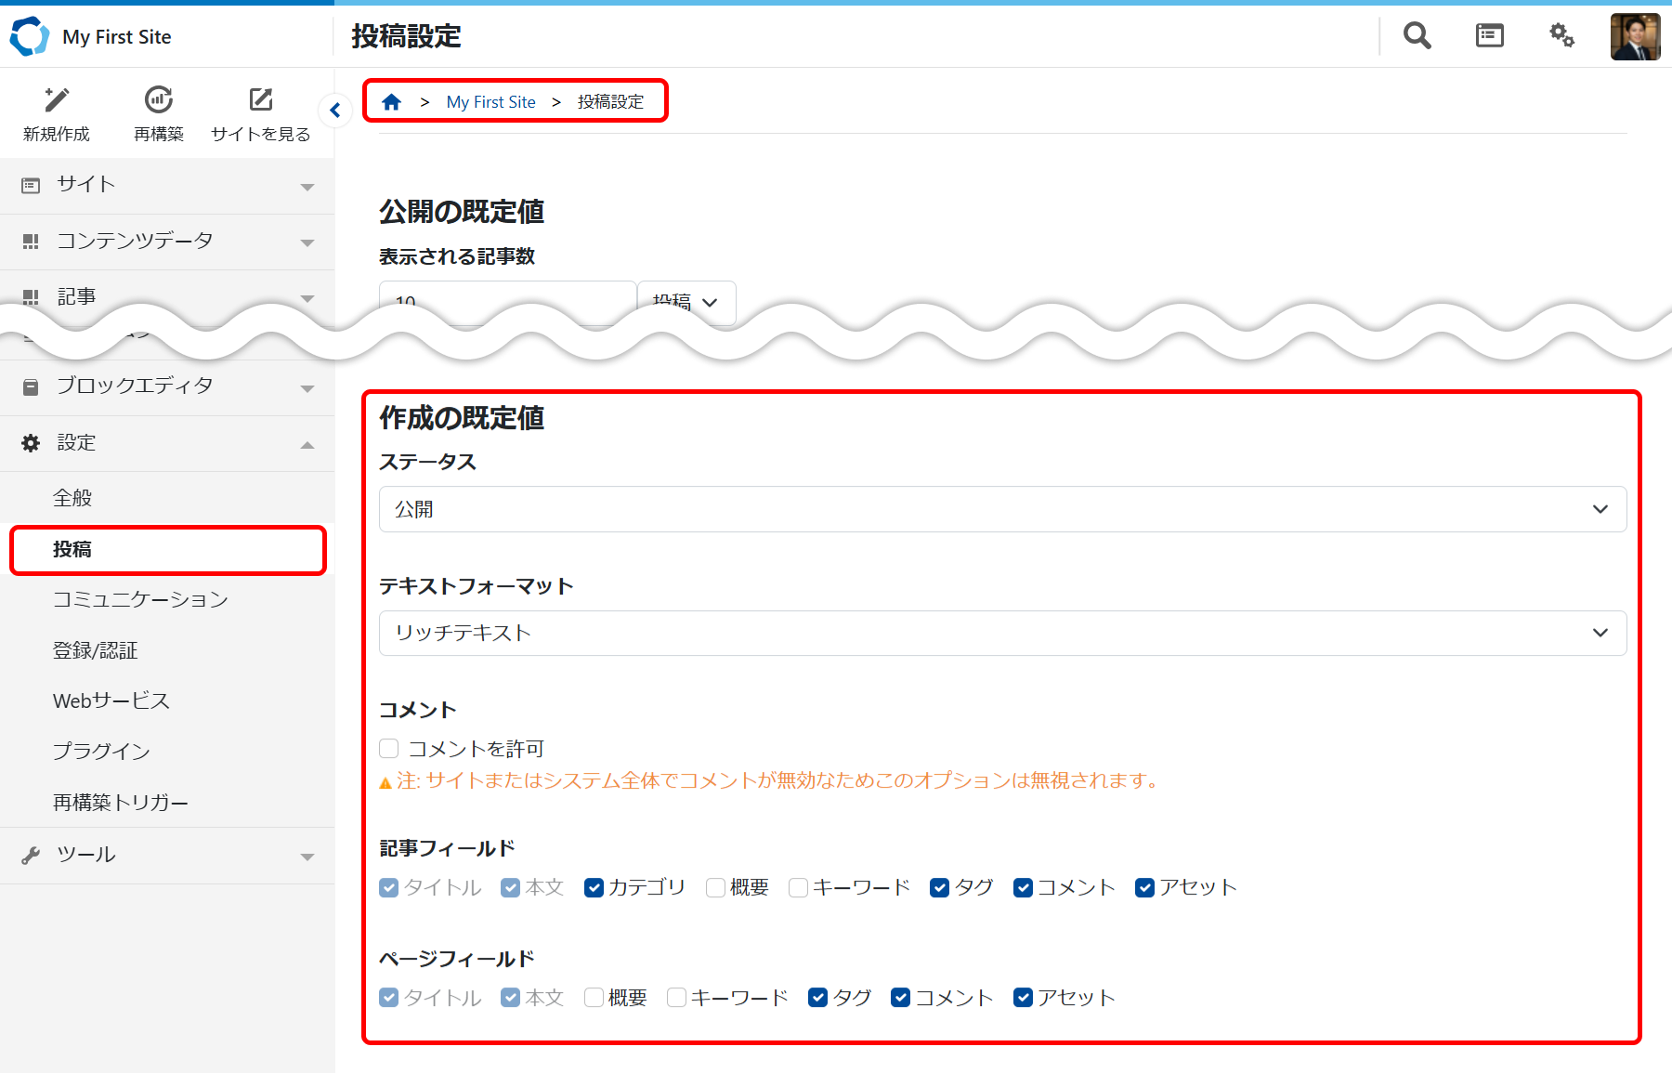Check 概要 under ページフィールド
Screen dimensions: 1672x1073
click(594, 997)
